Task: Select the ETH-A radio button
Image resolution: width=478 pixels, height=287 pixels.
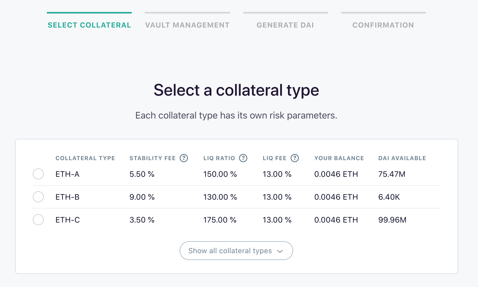Action: point(38,174)
